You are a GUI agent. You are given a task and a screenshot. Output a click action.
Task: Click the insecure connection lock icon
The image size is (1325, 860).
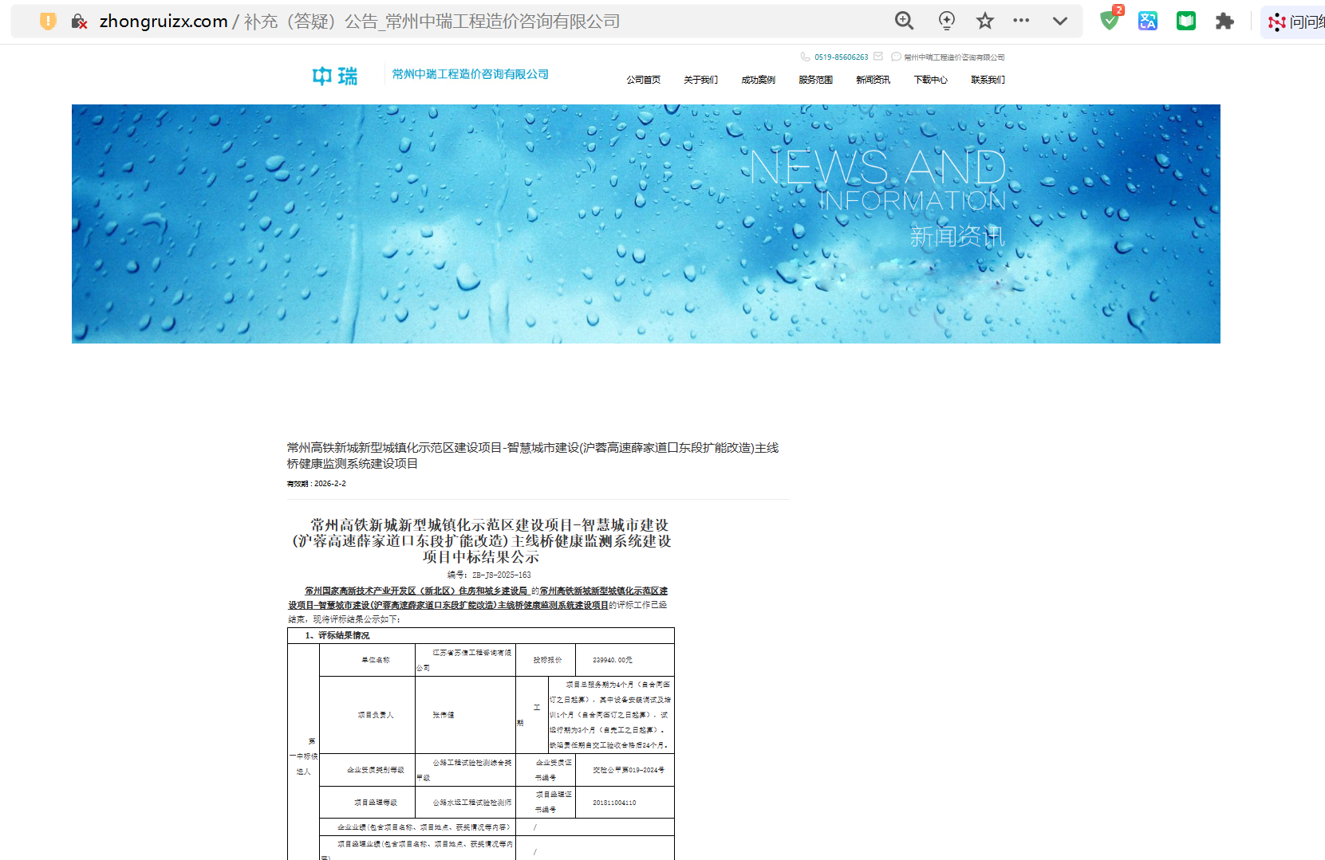click(78, 22)
